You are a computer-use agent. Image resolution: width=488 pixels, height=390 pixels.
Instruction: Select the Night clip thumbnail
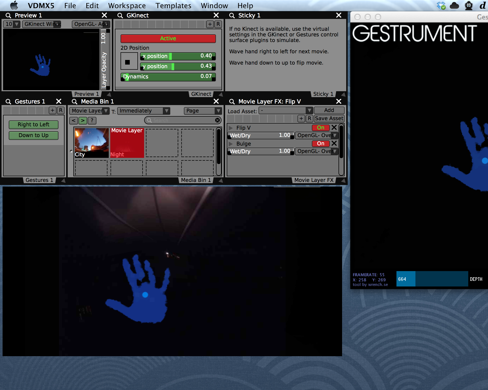tap(127, 143)
